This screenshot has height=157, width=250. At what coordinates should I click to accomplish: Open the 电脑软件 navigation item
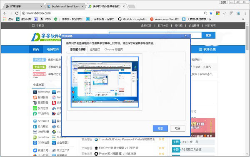click(53, 49)
